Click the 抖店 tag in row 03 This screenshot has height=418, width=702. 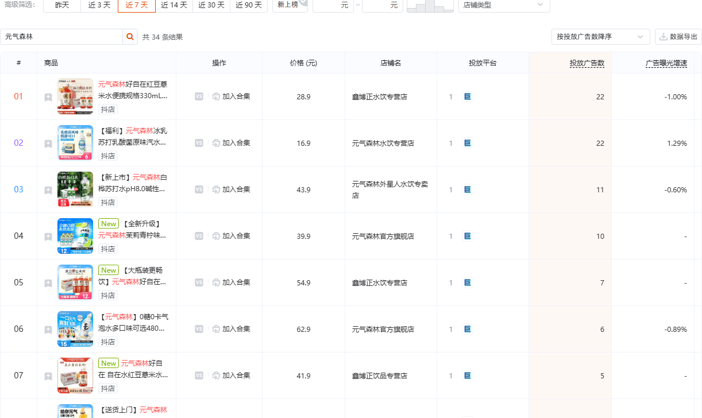pyautogui.click(x=108, y=203)
